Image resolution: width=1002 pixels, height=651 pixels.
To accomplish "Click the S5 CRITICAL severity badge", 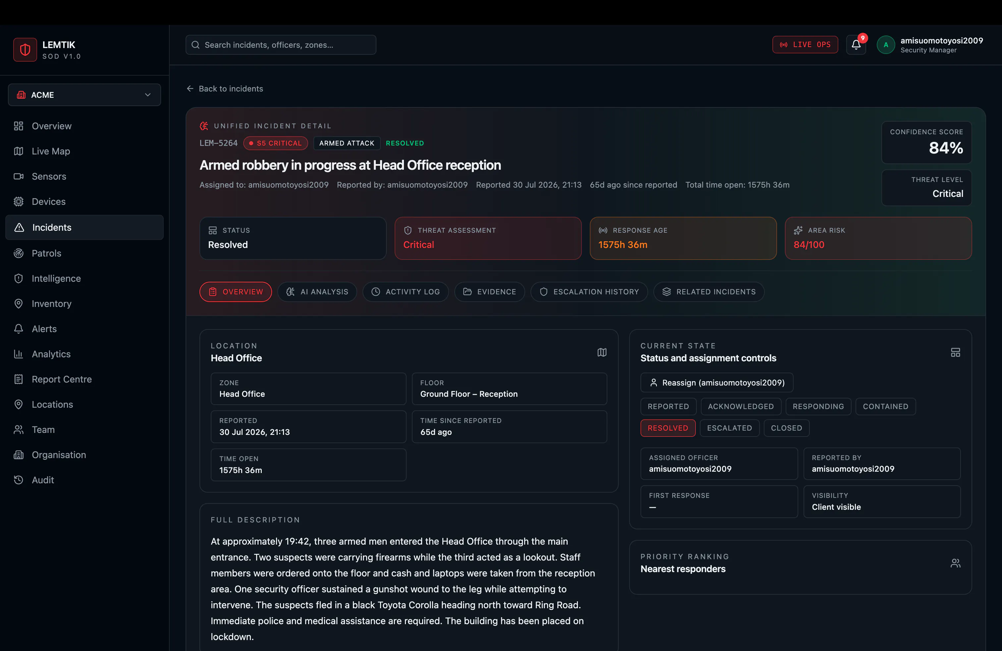I will (x=275, y=143).
